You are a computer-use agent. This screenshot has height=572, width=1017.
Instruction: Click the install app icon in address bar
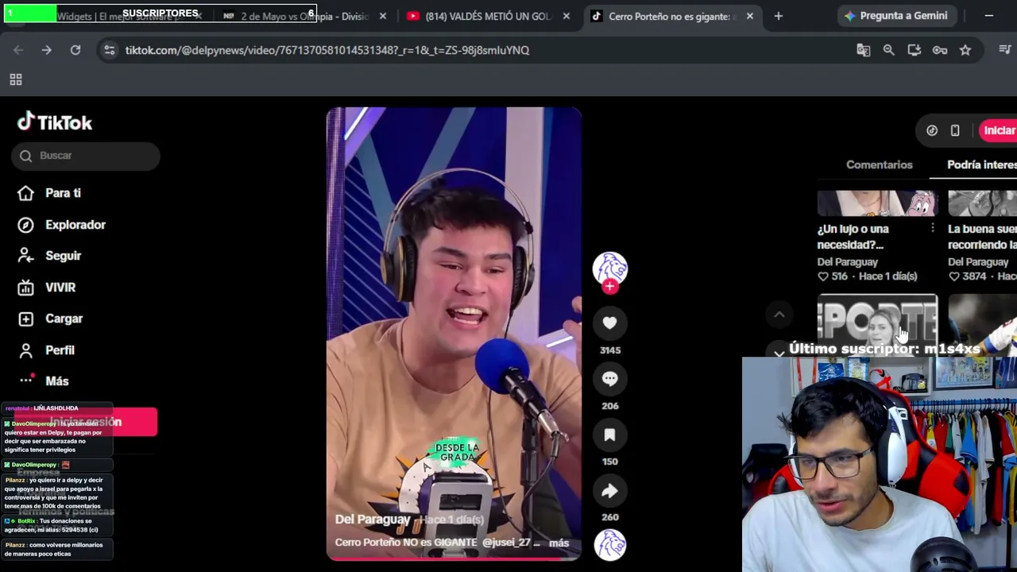click(x=915, y=50)
